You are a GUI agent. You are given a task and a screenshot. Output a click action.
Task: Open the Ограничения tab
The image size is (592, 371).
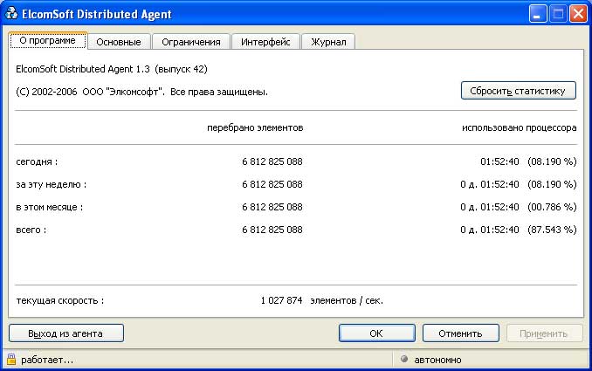click(191, 42)
